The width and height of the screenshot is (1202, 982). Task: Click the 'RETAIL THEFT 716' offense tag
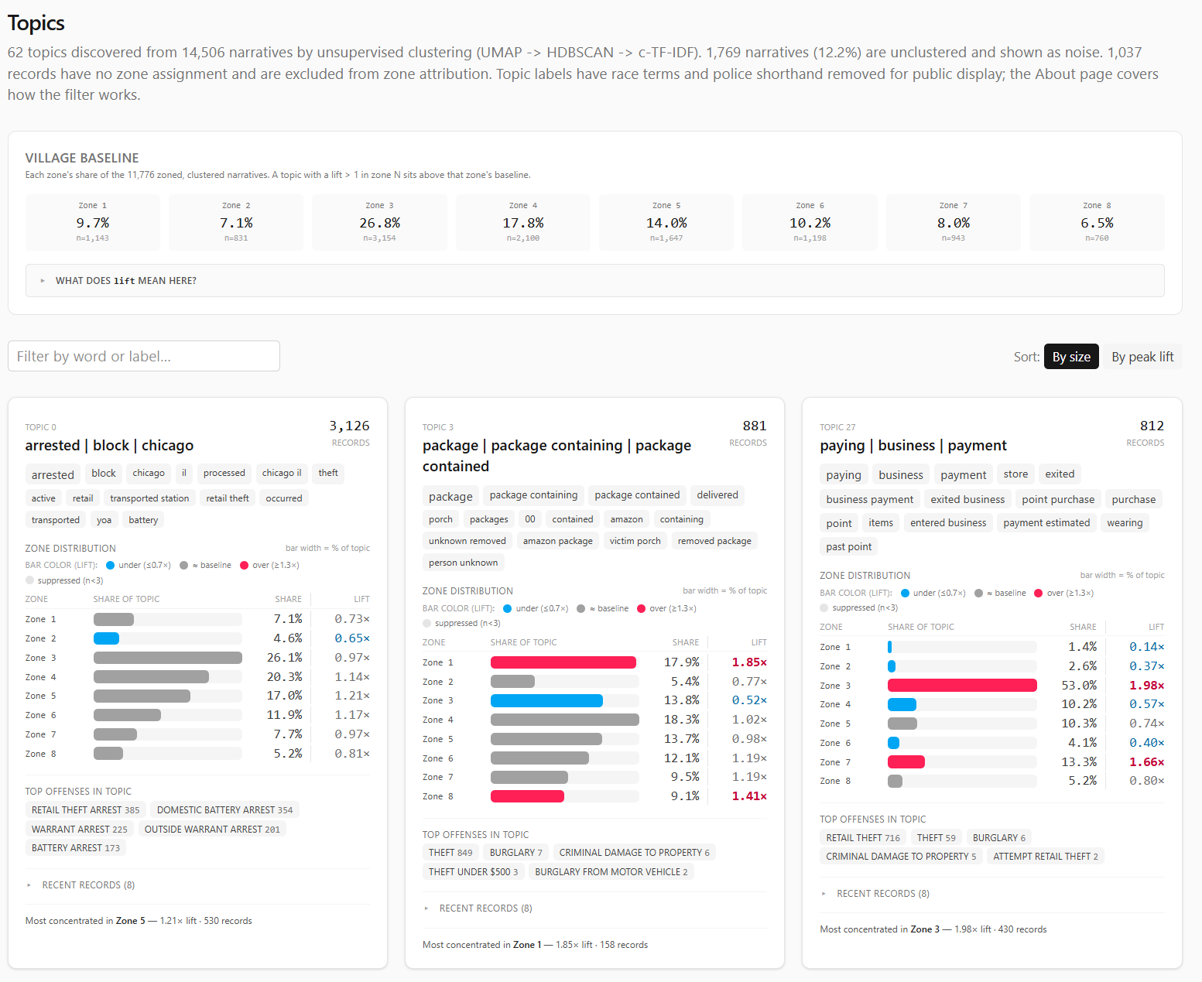pos(862,837)
